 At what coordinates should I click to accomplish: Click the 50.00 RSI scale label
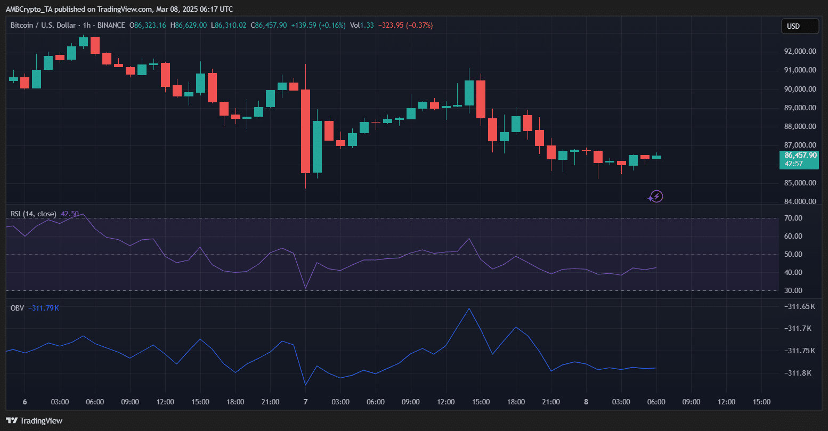[x=793, y=255]
